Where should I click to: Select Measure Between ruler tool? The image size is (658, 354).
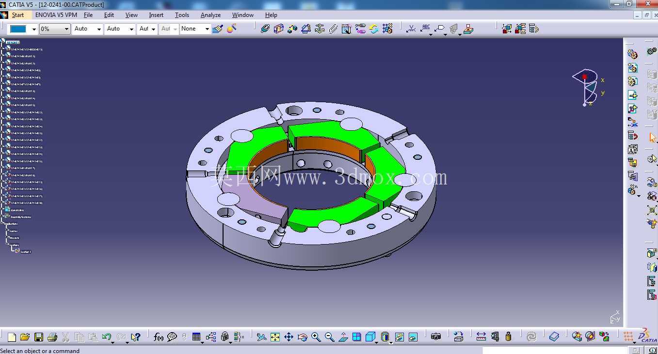481,337
